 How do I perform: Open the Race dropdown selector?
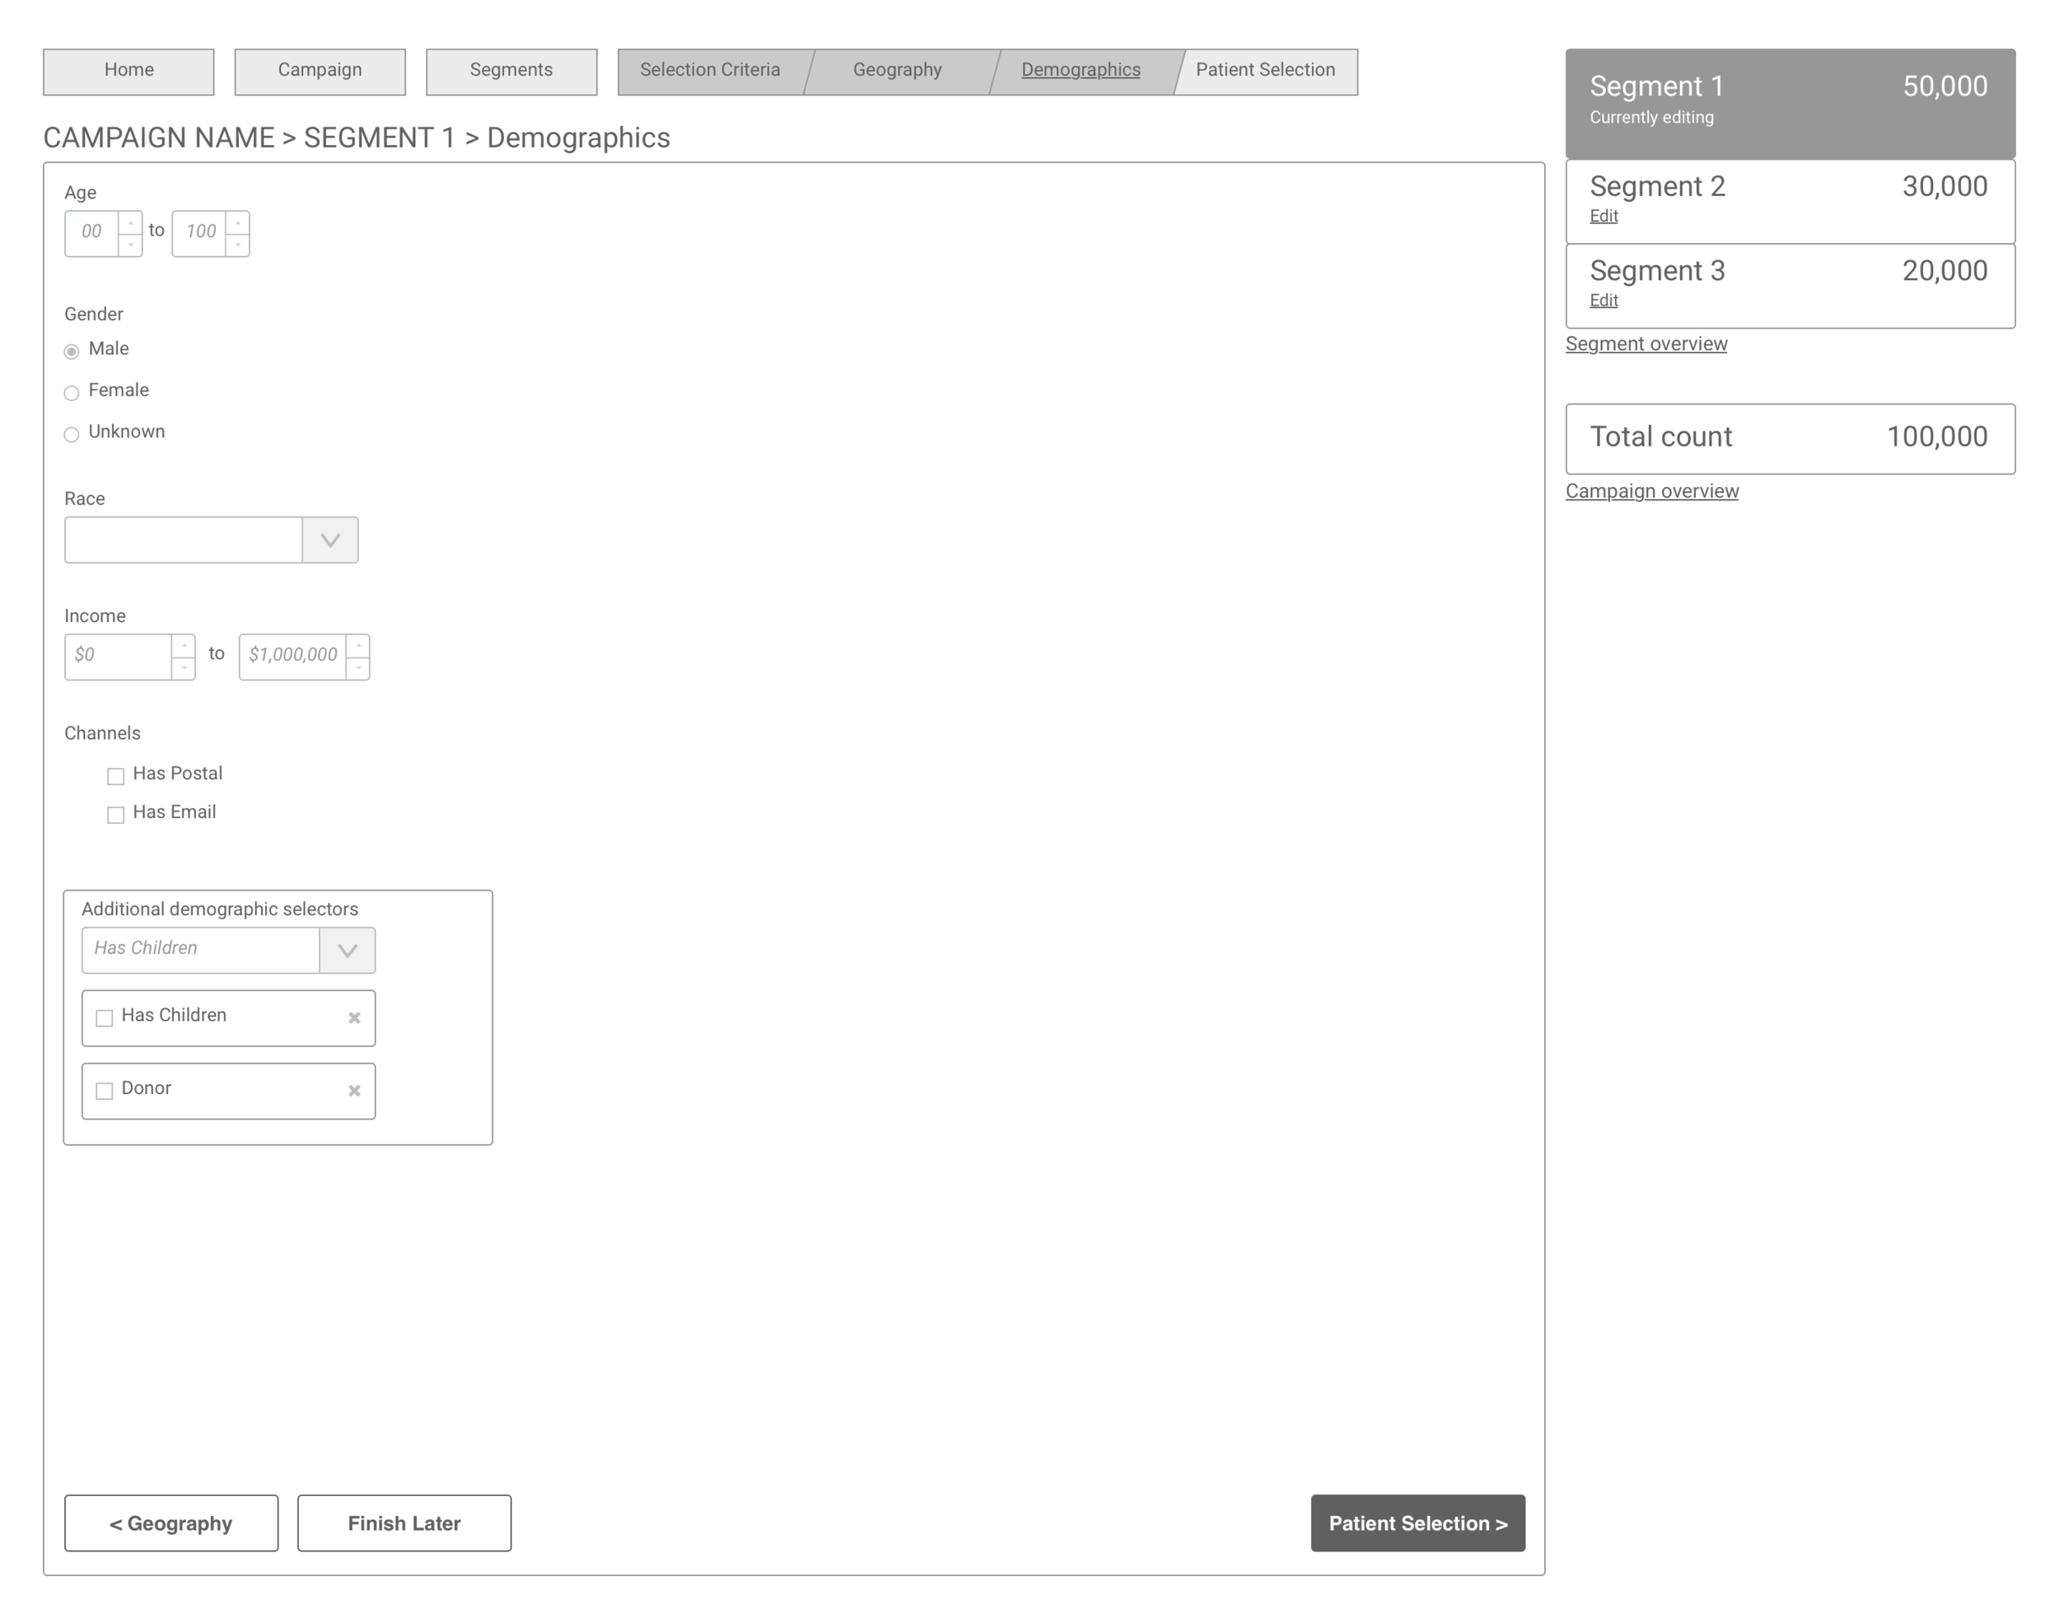tap(329, 540)
